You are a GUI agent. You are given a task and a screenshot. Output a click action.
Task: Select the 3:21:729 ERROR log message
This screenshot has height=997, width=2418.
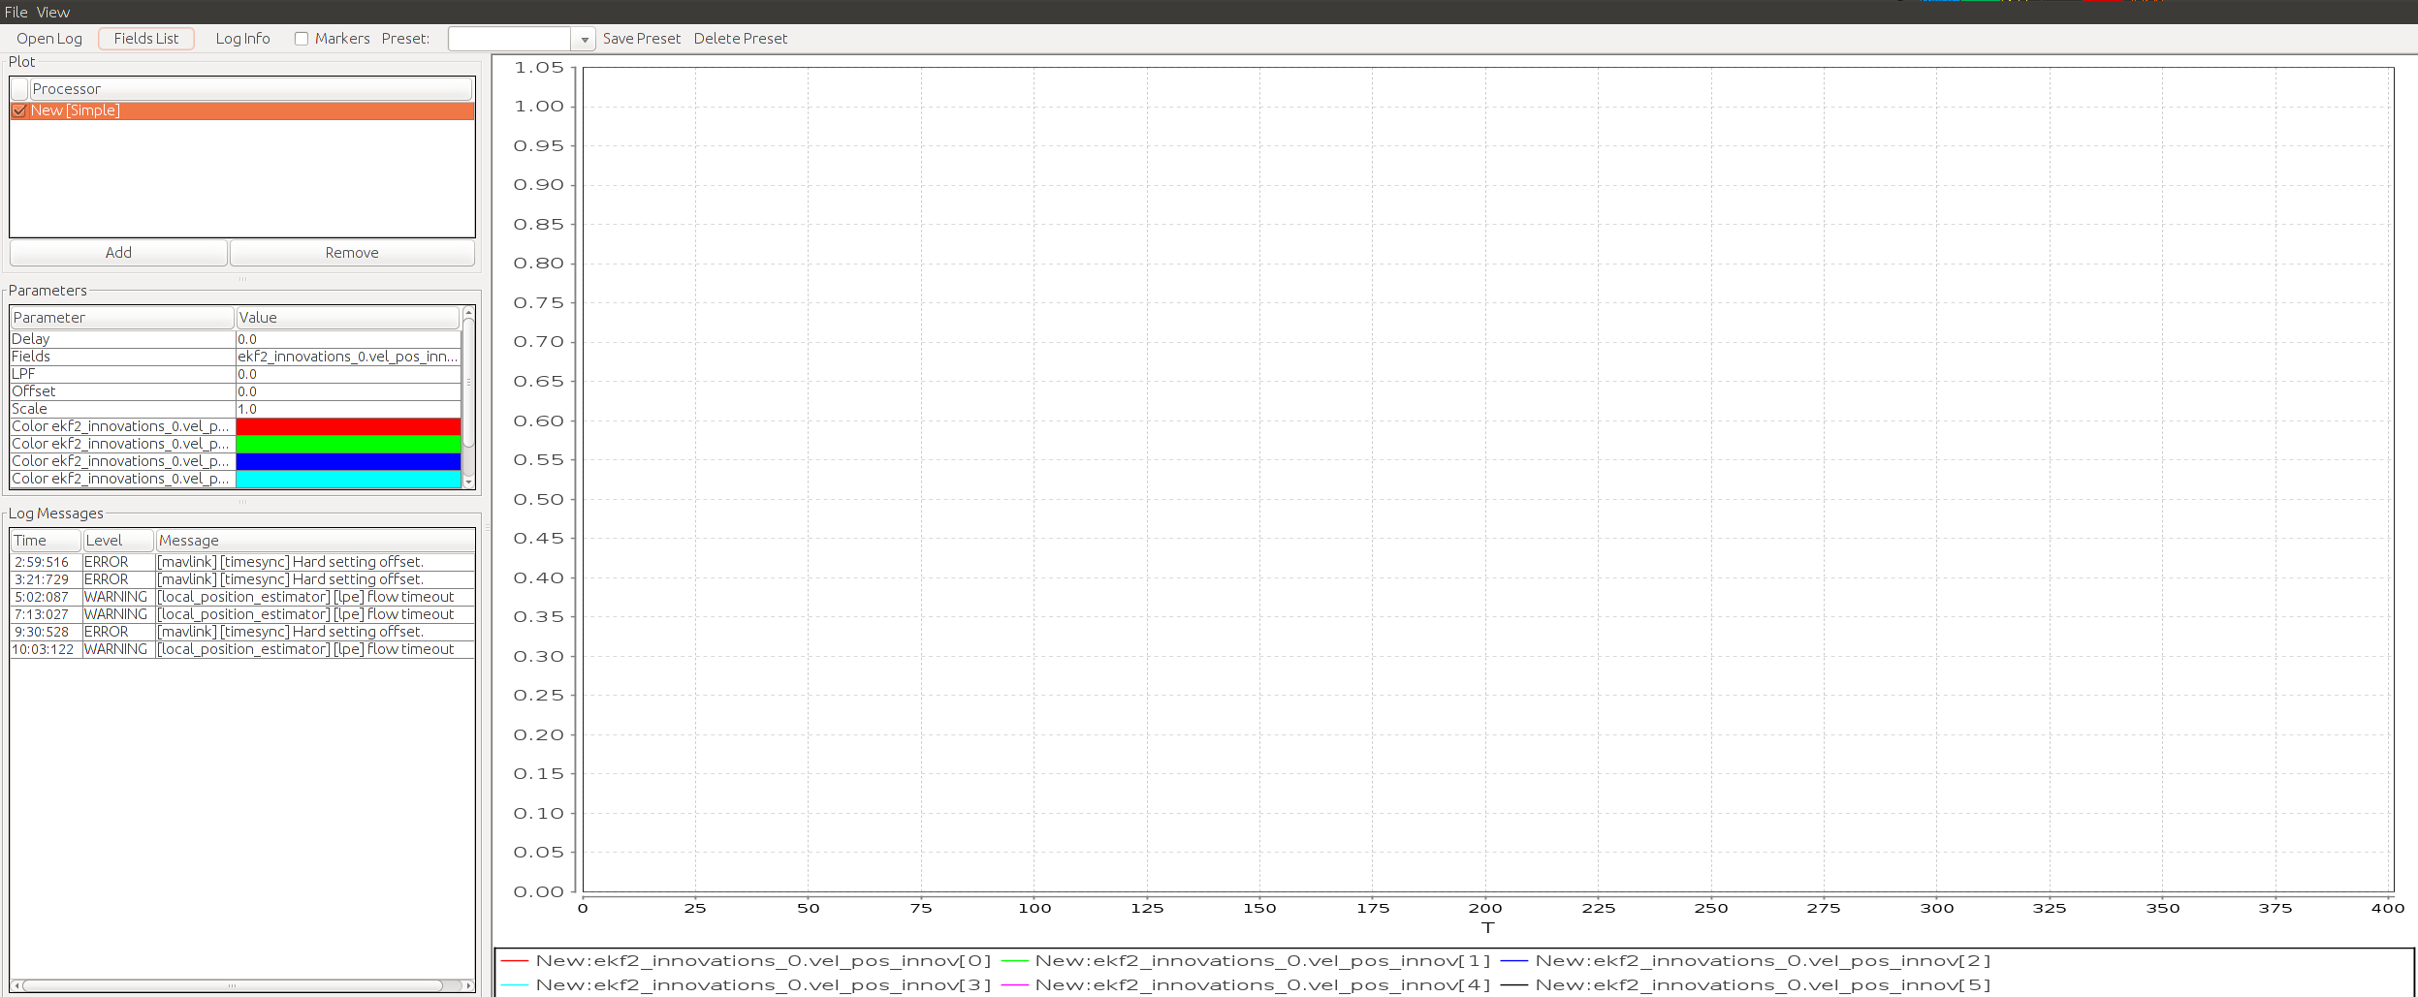(x=242, y=579)
